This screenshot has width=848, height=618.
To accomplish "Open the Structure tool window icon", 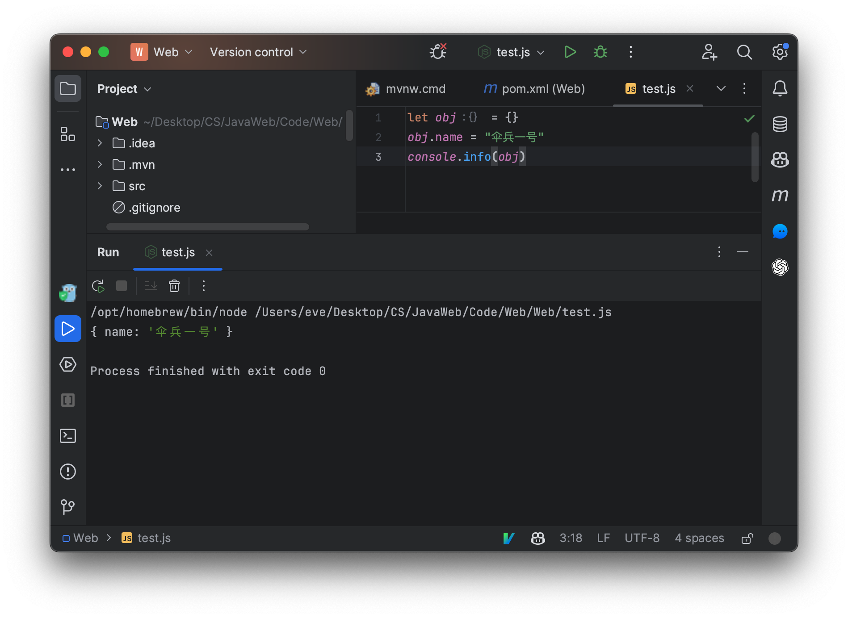I will tap(68, 134).
